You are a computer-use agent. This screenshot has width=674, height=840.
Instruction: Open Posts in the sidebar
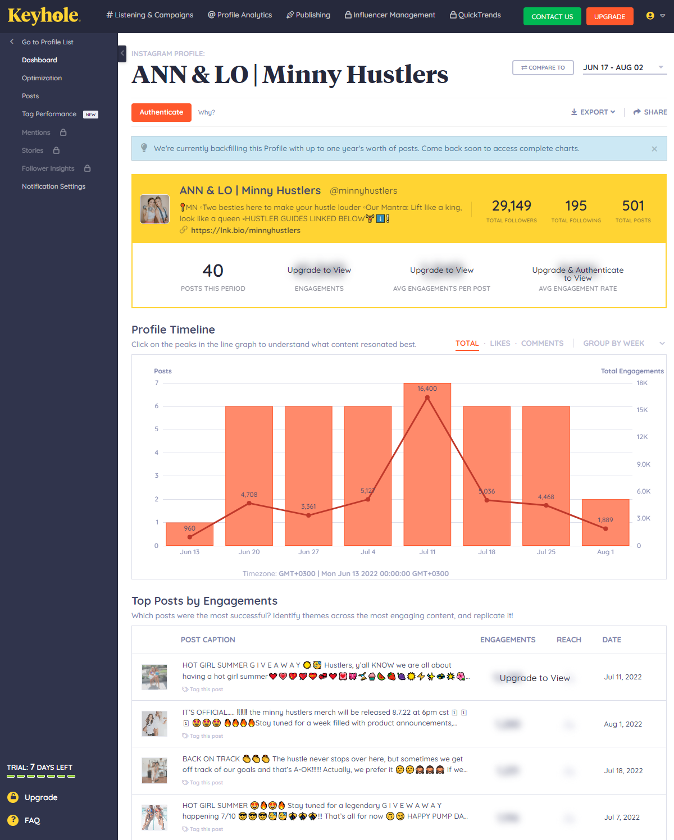[30, 96]
